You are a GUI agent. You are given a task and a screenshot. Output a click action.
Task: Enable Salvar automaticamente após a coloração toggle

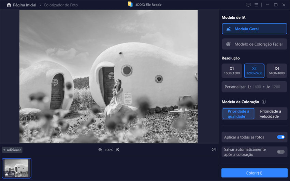280,152
